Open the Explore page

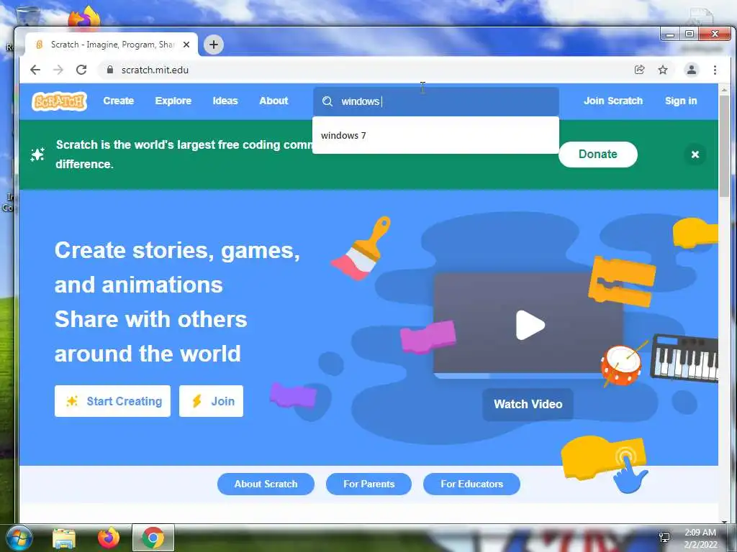(x=173, y=101)
